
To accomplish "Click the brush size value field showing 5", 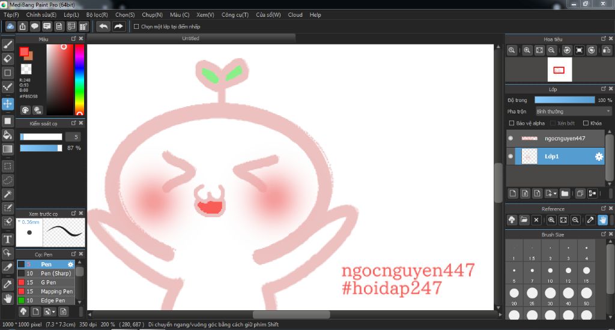I will pyautogui.click(x=74, y=137).
